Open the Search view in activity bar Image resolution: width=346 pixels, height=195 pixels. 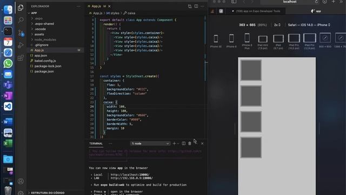(x=21, y=21)
